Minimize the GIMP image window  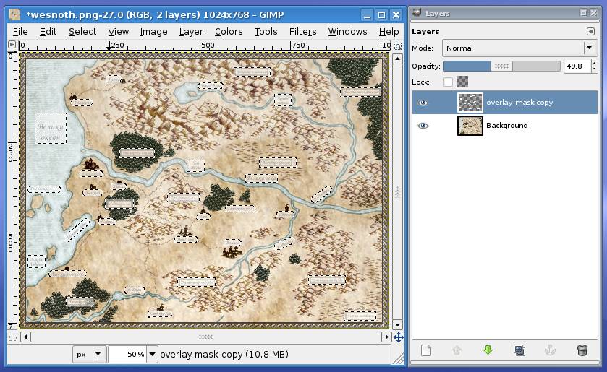tap(367, 14)
